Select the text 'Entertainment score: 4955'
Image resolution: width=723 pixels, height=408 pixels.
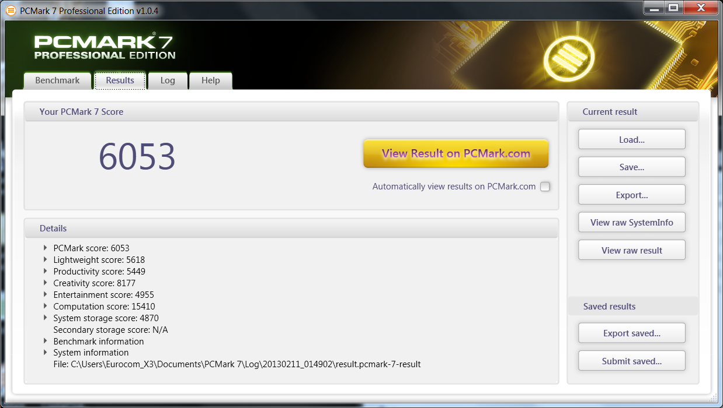coord(103,295)
